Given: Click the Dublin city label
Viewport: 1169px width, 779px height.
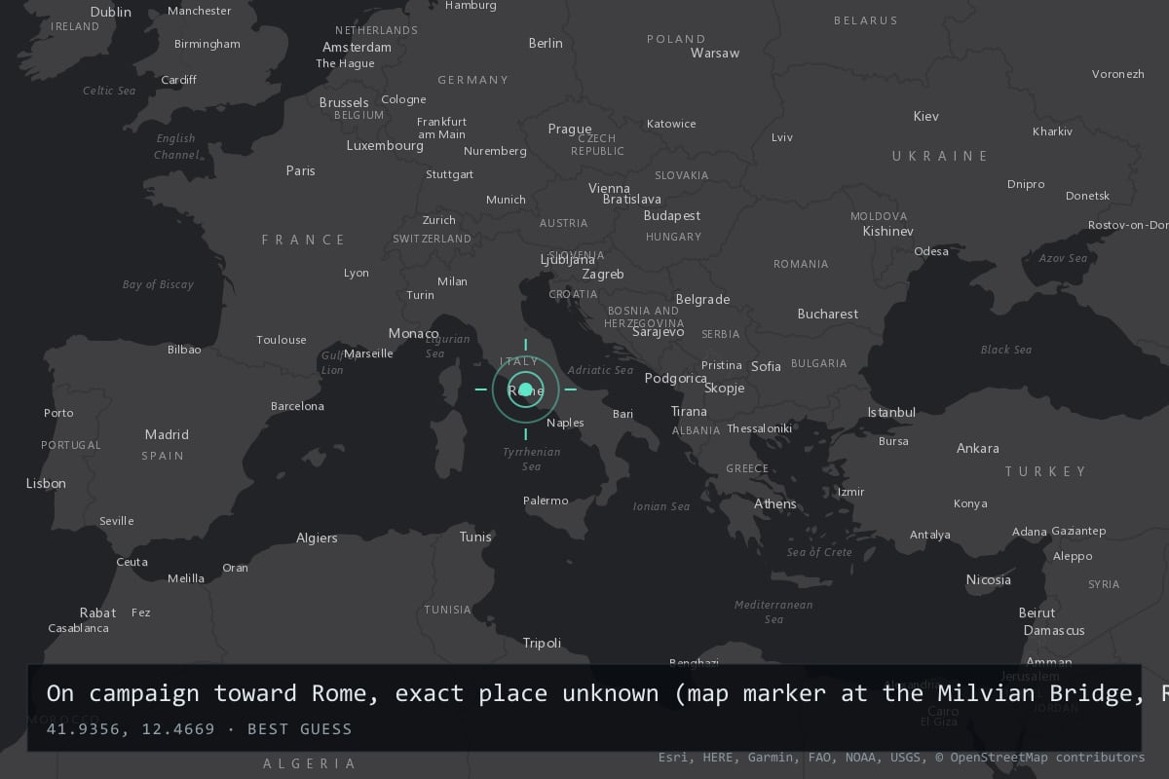Looking at the screenshot, I should click(110, 12).
